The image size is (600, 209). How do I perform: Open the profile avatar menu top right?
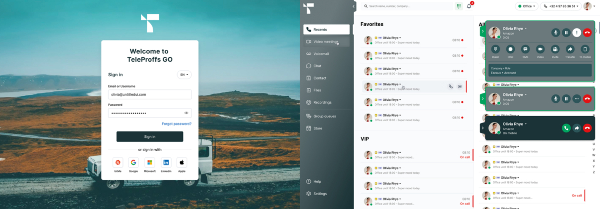[x=589, y=6]
